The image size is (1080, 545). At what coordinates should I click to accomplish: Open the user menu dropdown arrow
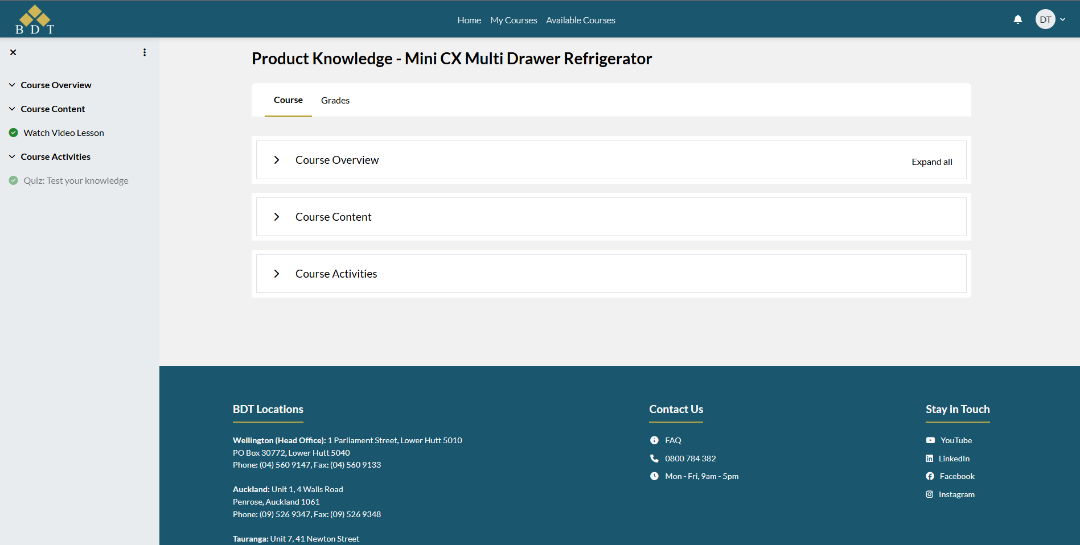(1062, 19)
